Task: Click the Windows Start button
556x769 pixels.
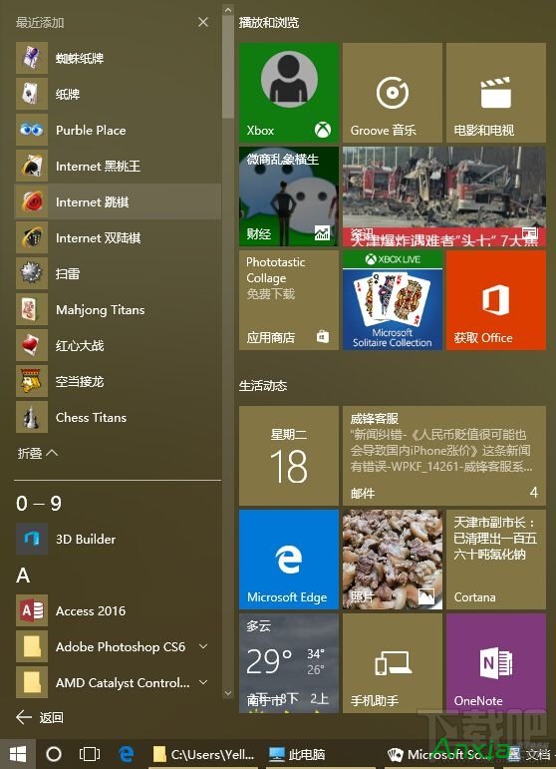Action: [x=18, y=754]
